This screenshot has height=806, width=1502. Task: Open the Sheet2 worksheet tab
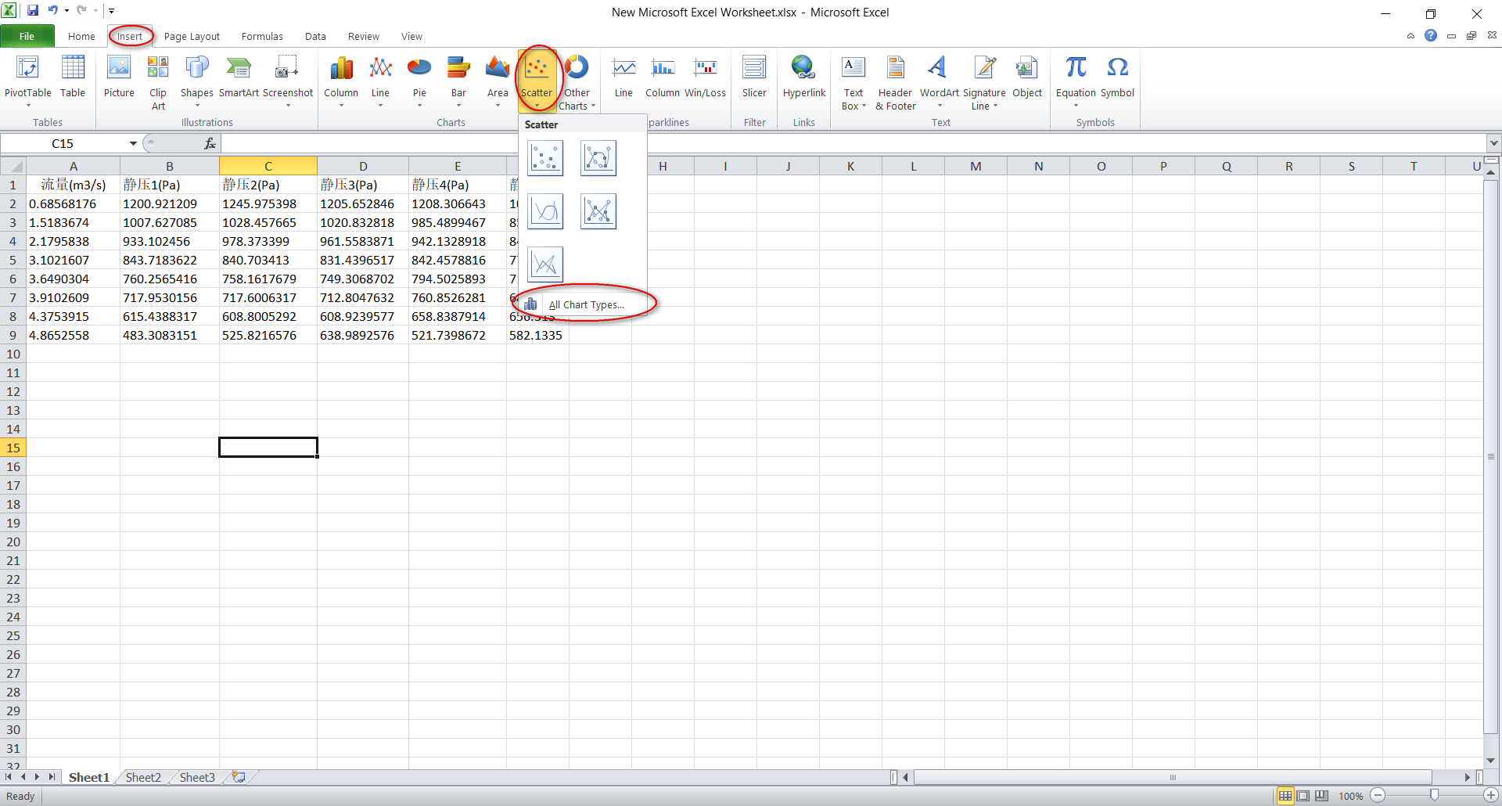(x=142, y=777)
